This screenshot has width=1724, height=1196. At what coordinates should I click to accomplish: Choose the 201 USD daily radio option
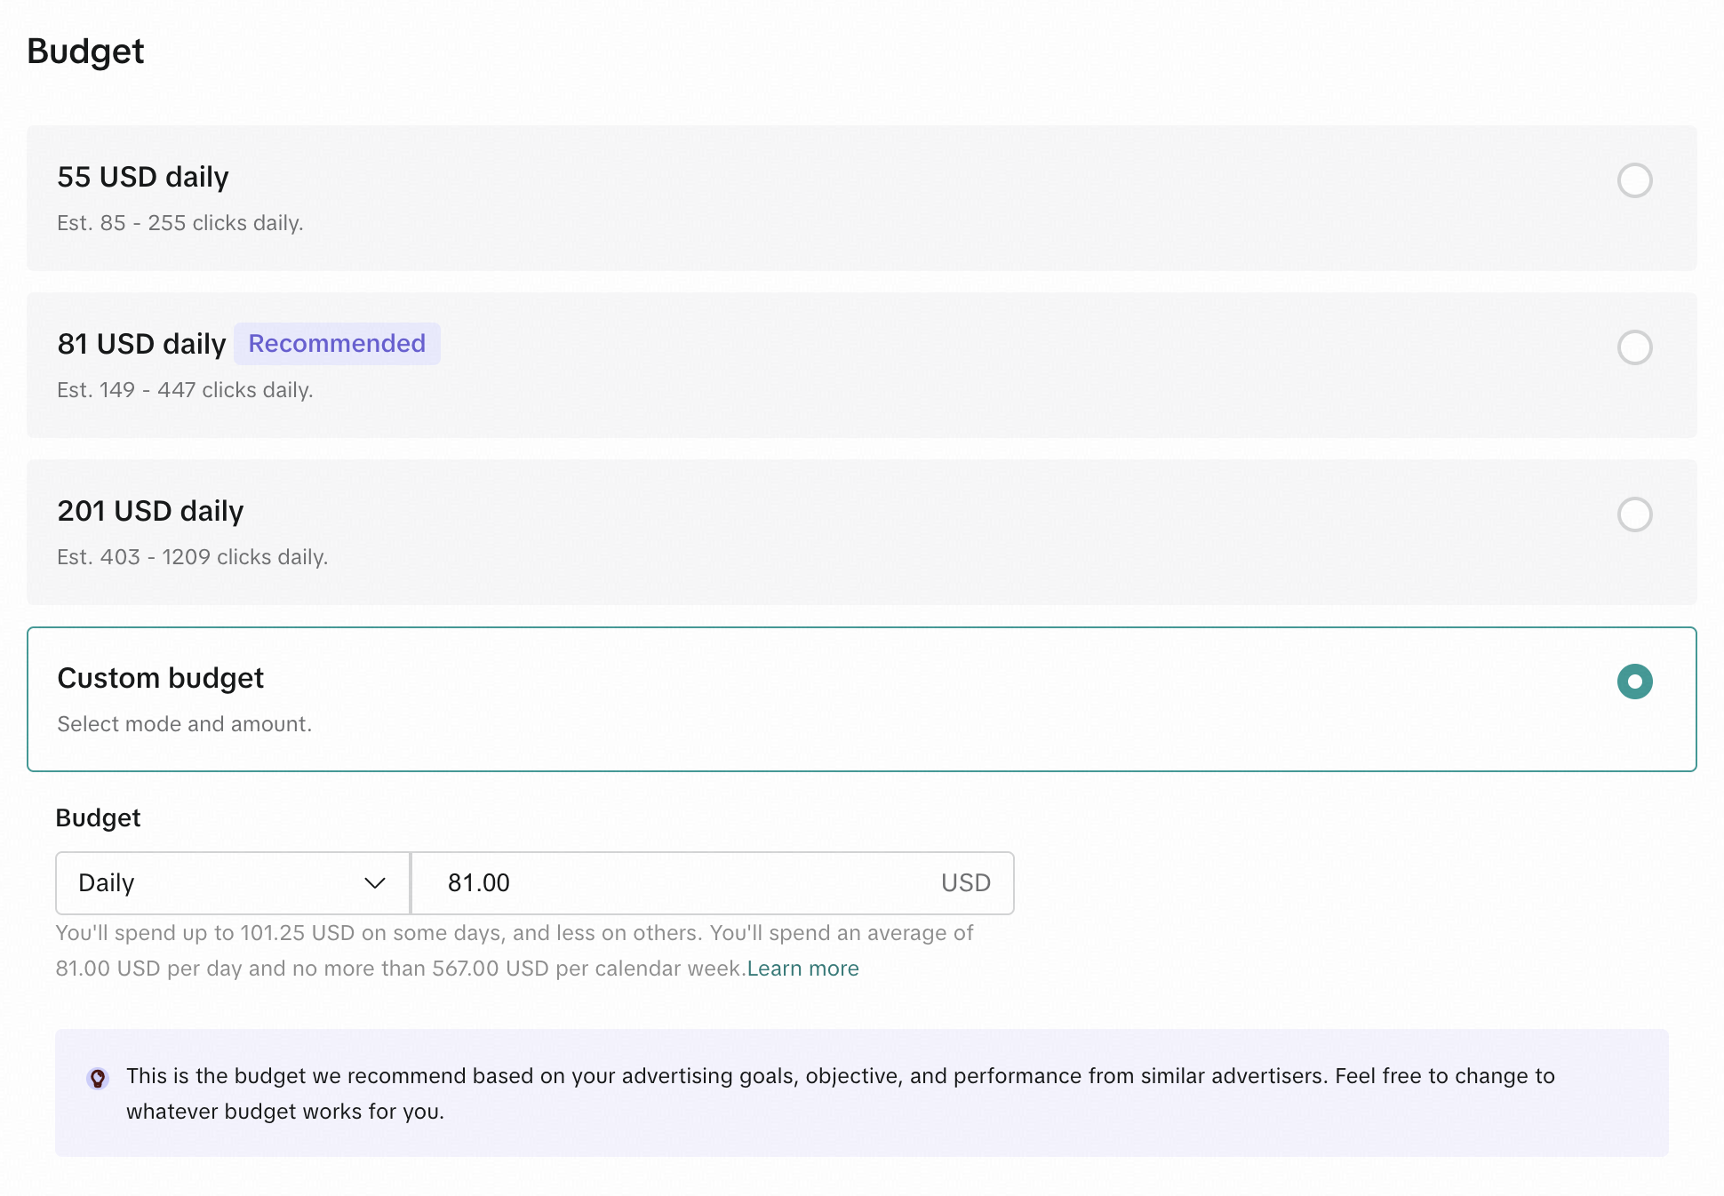(x=1633, y=514)
